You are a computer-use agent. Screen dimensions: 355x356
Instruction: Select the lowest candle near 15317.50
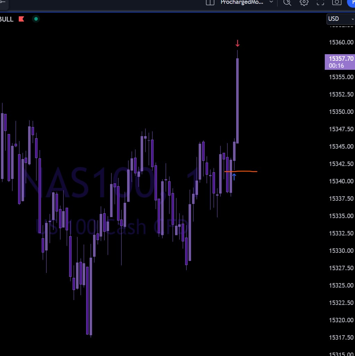(x=91, y=296)
